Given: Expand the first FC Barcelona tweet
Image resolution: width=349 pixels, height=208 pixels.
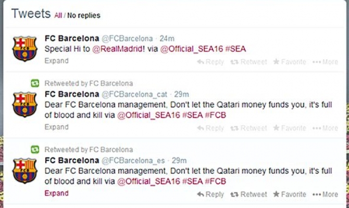Looking at the screenshot, I should (56, 61).
